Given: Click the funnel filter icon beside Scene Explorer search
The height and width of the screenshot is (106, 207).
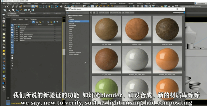Looking at the screenshot, I should (x=30, y=22).
